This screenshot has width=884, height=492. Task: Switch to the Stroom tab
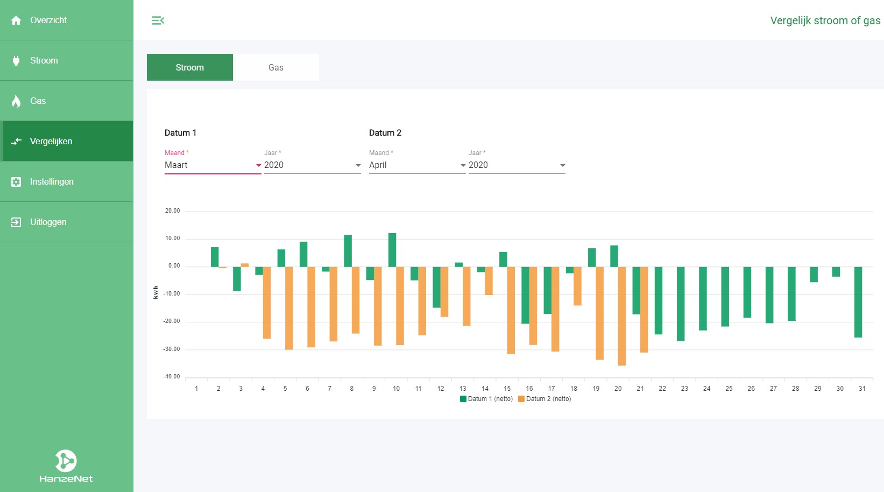pyautogui.click(x=190, y=67)
